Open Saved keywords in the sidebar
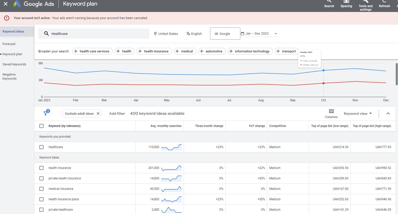The width and height of the screenshot is (398, 214). pos(14,64)
